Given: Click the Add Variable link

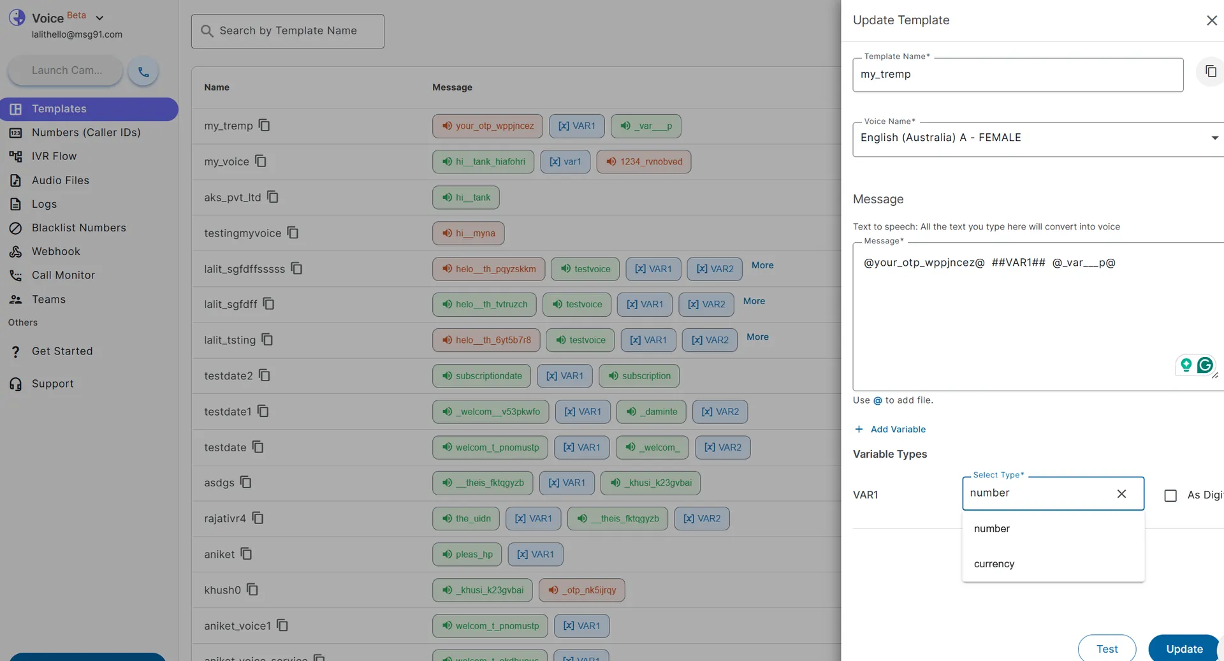Looking at the screenshot, I should tap(897, 430).
